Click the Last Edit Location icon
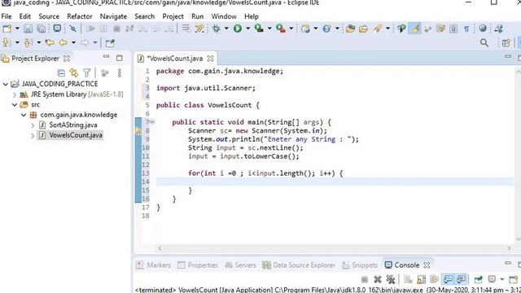This screenshot has height=293, width=521. pyautogui.click(x=50, y=42)
